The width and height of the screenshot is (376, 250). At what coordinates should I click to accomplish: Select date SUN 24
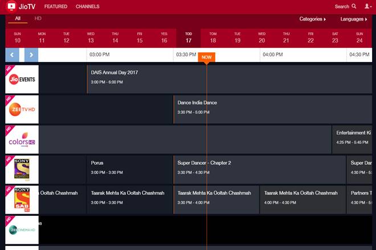point(359,38)
